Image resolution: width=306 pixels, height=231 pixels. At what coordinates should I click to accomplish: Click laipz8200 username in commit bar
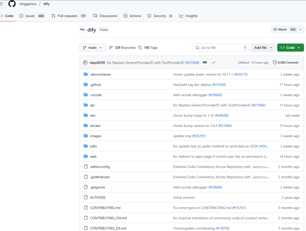tap(97, 63)
